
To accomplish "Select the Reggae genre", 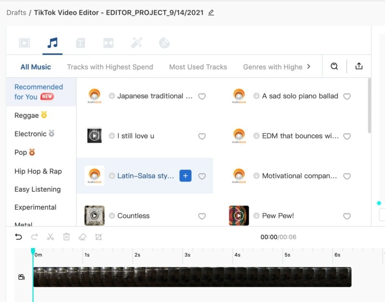I will tap(30, 115).
